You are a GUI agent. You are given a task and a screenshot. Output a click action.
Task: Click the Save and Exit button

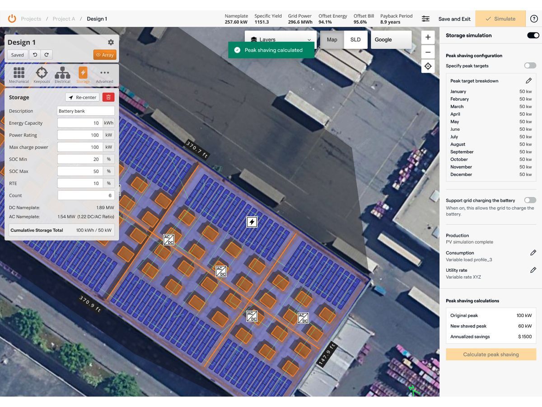pyautogui.click(x=454, y=19)
